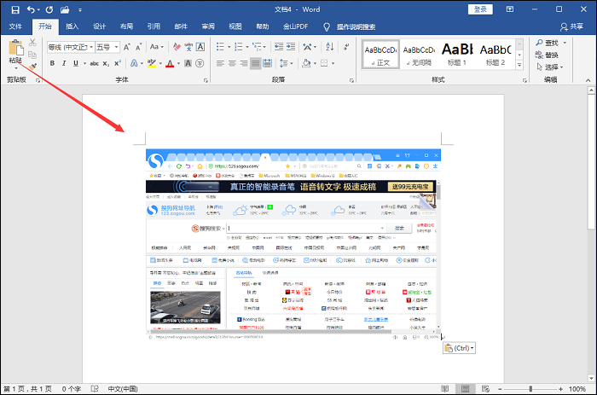
Task: Open the File tab
Action: [15, 26]
